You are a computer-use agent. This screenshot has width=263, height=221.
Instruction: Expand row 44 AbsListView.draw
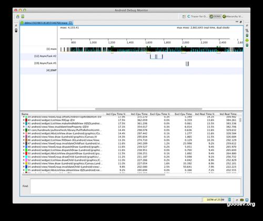tap(24, 133)
